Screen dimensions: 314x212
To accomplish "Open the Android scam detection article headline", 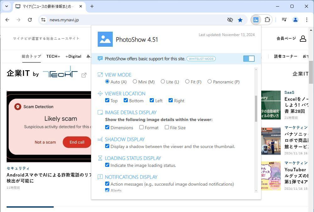I will coord(49,178).
